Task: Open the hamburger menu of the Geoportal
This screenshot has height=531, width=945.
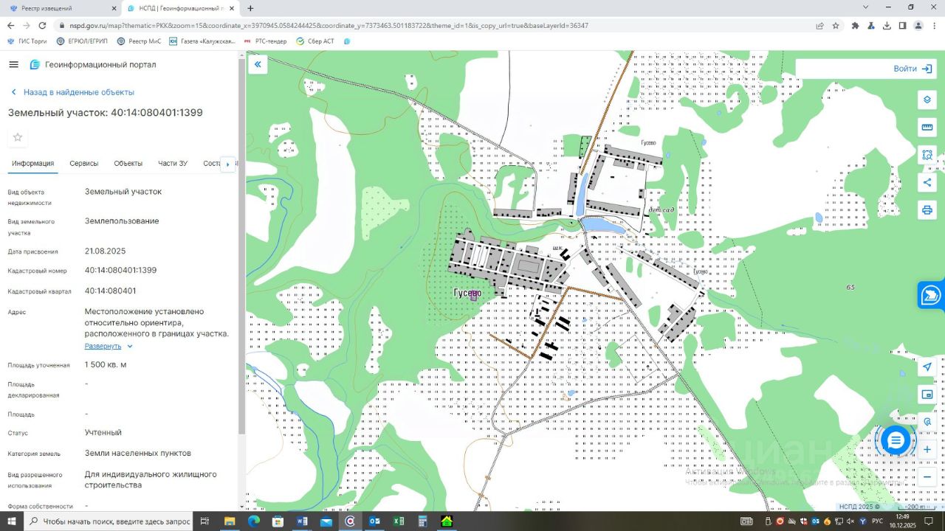Action: point(13,64)
